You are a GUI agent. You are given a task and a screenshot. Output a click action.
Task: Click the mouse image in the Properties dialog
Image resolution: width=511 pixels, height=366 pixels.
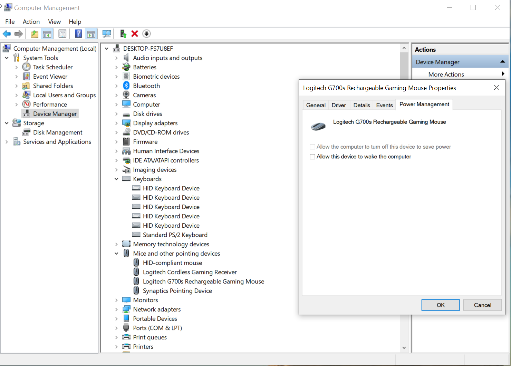(318, 127)
